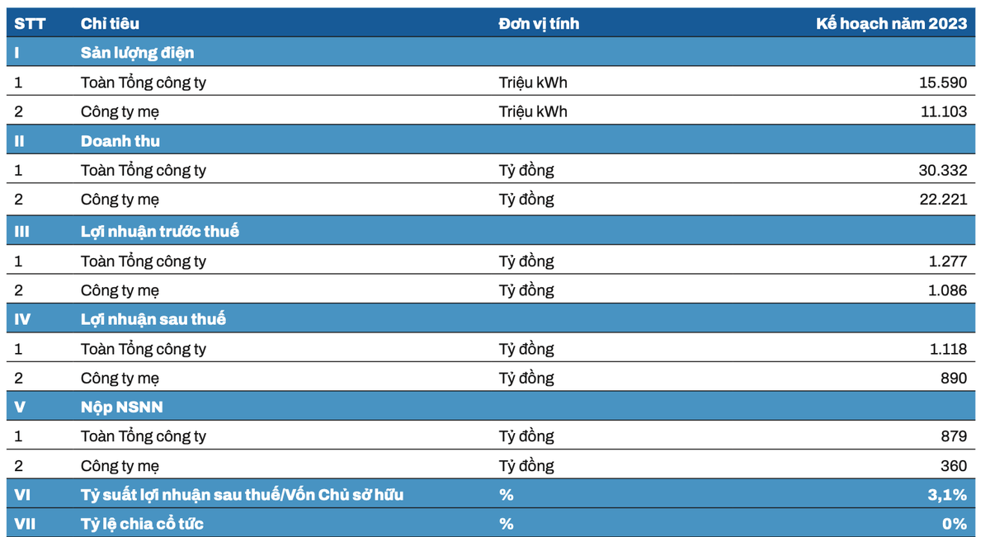Click the 3,1% ratio value
Screen dimensions: 990x537
pyautogui.click(x=946, y=495)
